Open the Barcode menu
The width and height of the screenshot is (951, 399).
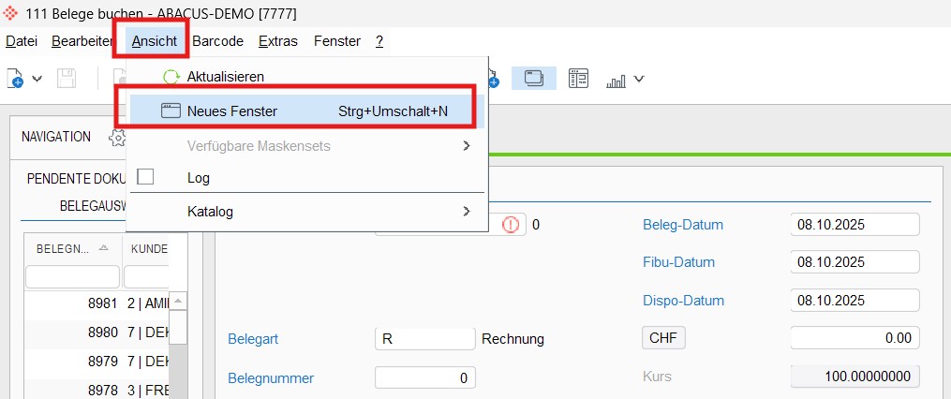point(217,41)
